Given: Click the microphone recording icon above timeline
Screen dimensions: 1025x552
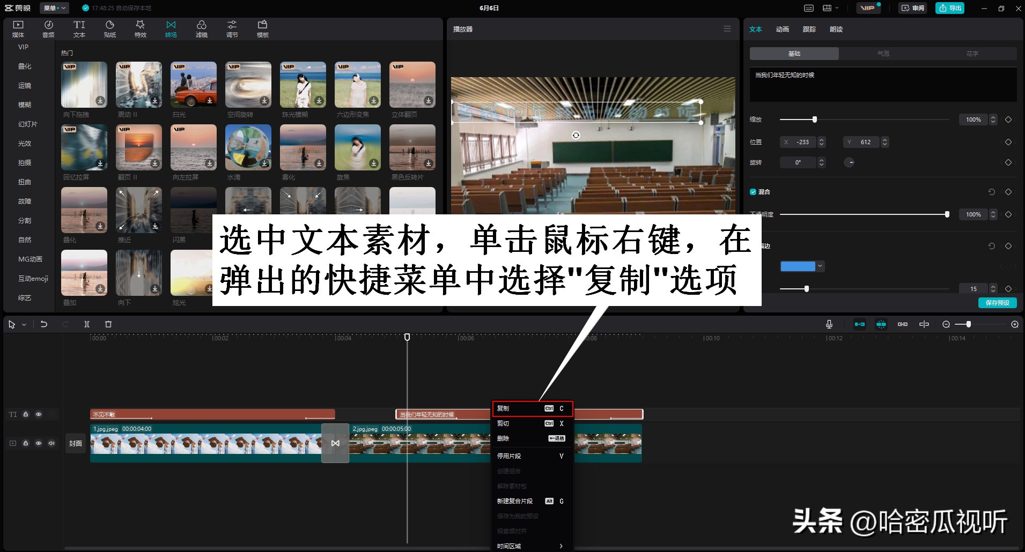Looking at the screenshot, I should [829, 324].
